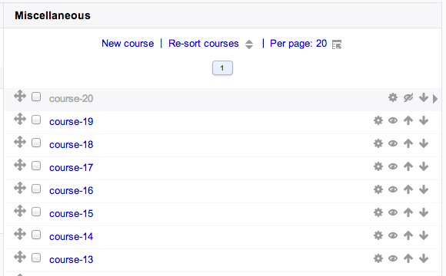Expand details triangle beside course-20
Viewport: 446px width, 276px height.
[435, 99]
